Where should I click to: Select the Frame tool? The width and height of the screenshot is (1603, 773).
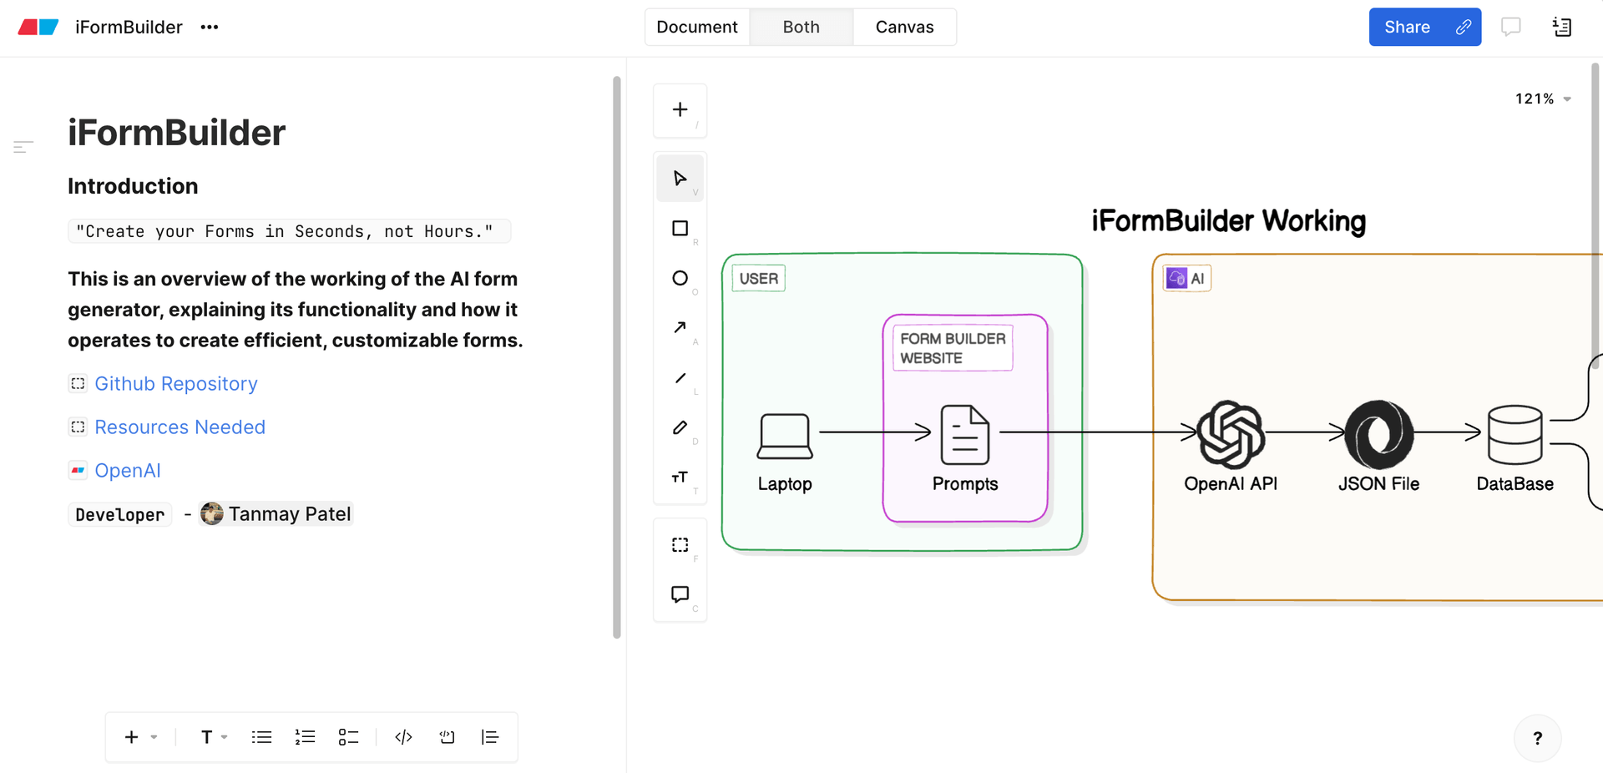(680, 545)
